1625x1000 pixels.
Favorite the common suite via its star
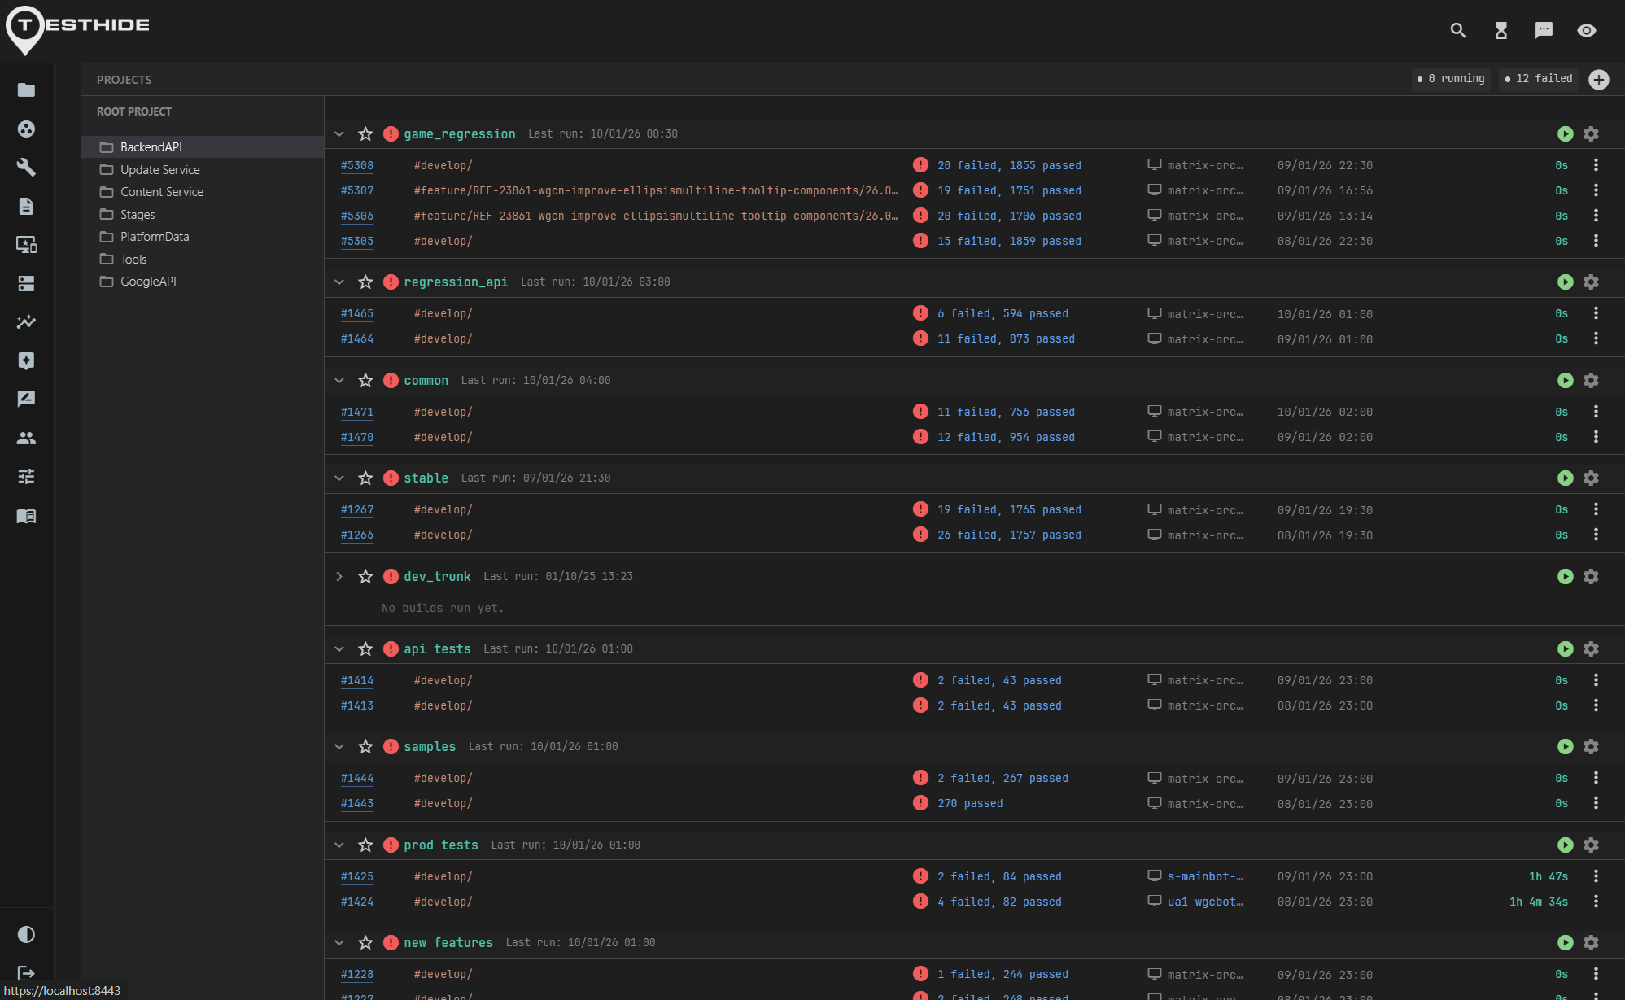[365, 379]
